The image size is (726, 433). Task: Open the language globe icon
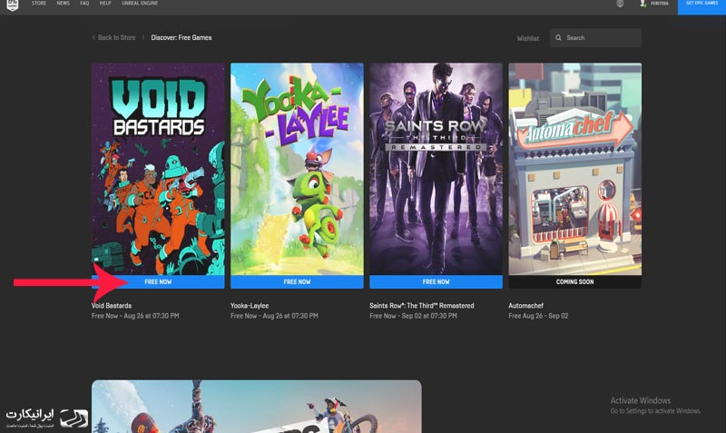[x=620, y=4]
